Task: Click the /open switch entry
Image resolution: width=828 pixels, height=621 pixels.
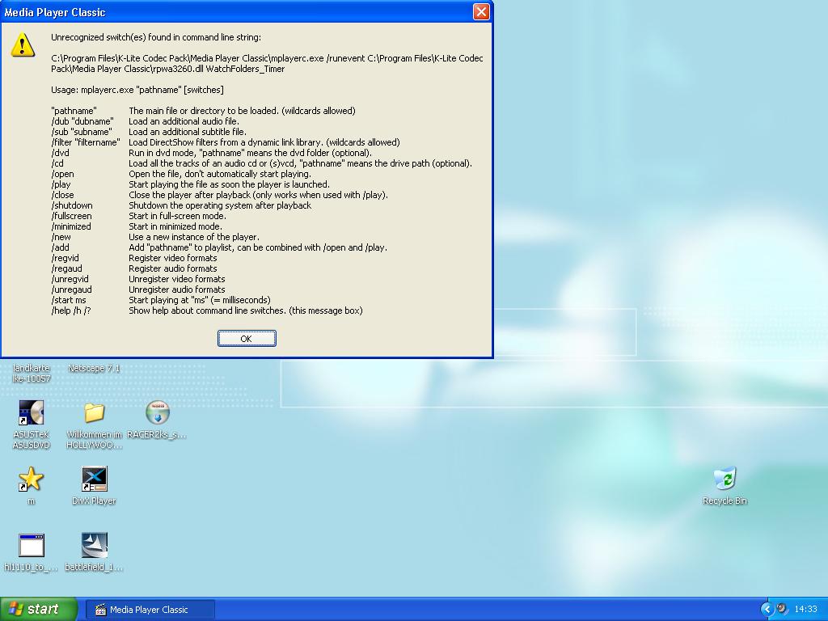Action: [x=63, y=175]
